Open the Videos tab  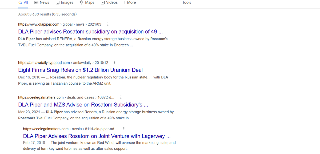(109, 3)
